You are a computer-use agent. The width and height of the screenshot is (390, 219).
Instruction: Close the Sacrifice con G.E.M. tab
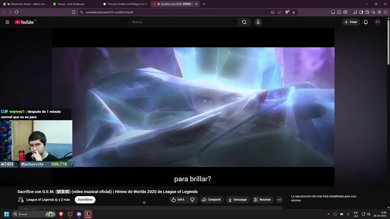(x=196, y=4)
